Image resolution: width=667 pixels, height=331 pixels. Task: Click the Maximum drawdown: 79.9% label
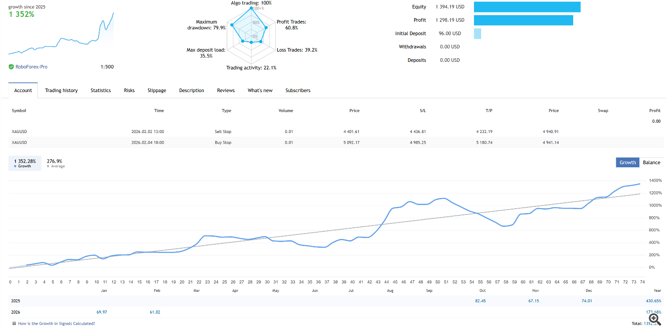207,24
